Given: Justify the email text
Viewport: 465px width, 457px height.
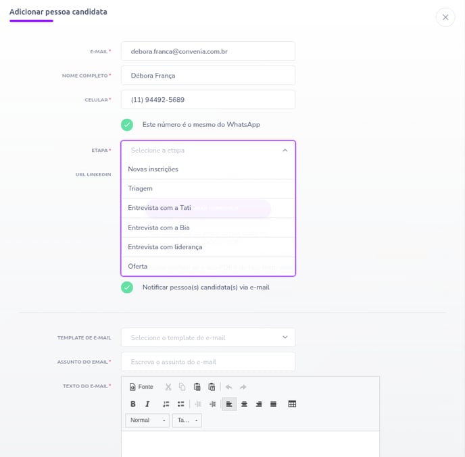Looking at the screenshot, I should point(273,404).
